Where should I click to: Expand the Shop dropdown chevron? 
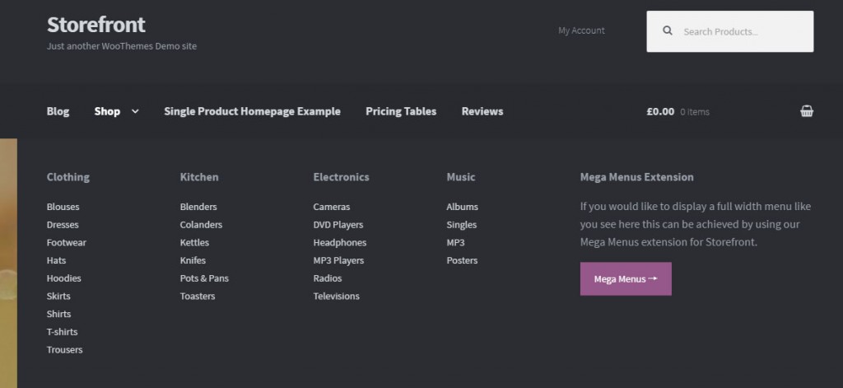(x=135, y=111)
